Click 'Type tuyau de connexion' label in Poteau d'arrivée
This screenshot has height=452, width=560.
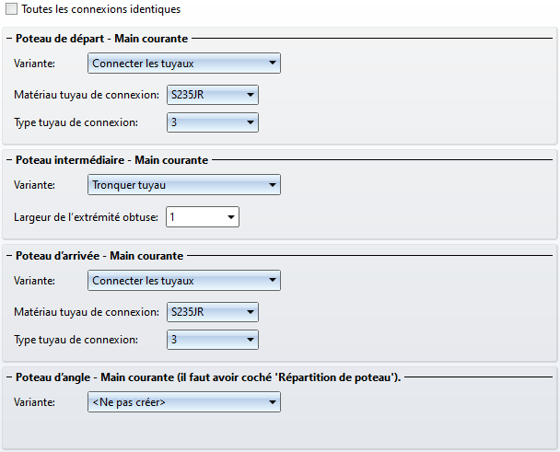point(76,340)
